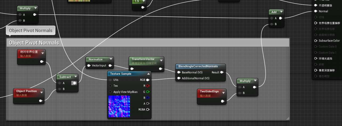Expand the TwoSidedSign node arrow

[223, 92]
